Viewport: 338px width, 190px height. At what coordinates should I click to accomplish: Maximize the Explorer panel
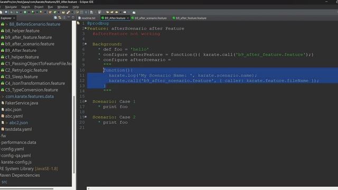tap(73, 17)
